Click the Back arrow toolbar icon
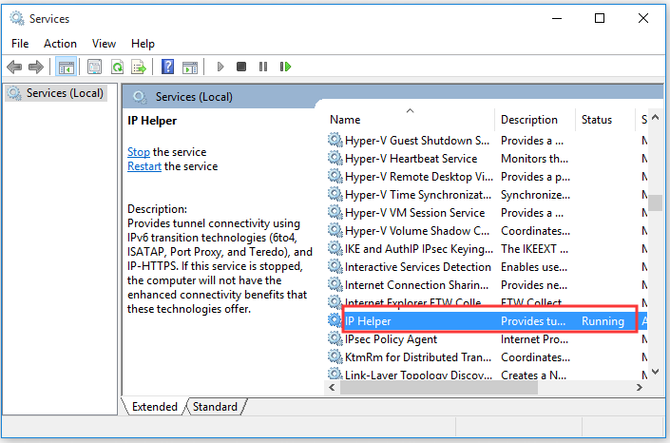Image resolution: width=670 pixels, height=443 pixels. click(14, 67)
